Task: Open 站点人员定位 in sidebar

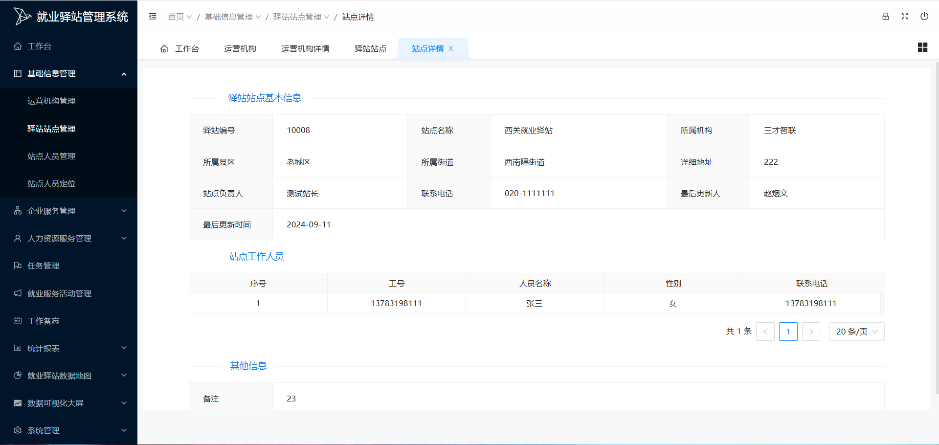Action: [x=68, y=183]
